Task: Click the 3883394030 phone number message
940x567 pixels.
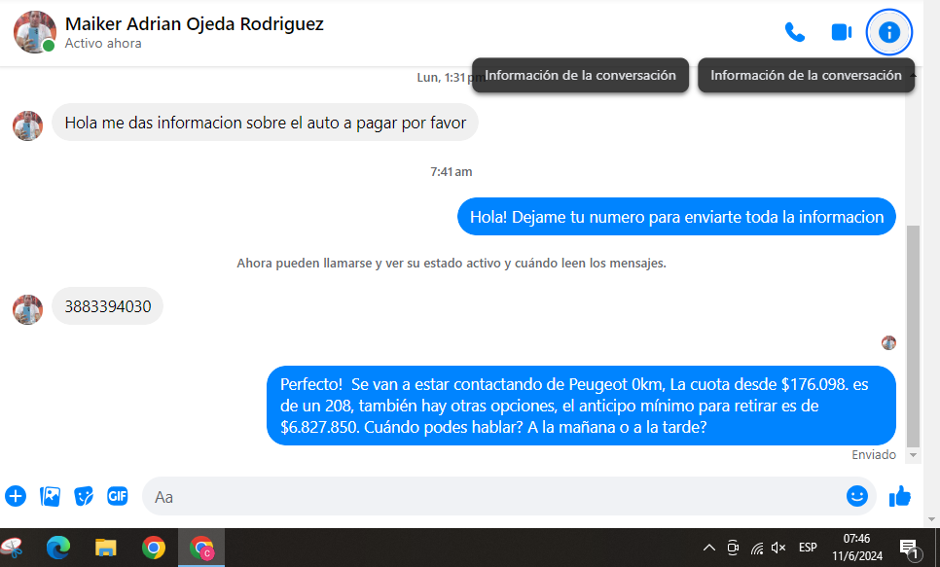Action: point(108,306)
